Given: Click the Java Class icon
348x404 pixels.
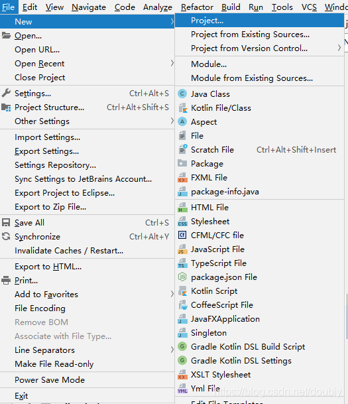Looking at the screenshot, I should [182, 94].
